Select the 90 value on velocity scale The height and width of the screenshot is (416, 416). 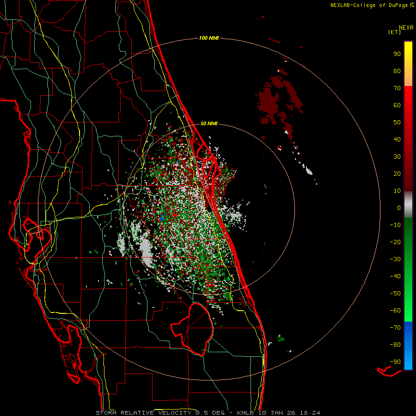coord(397,54)
